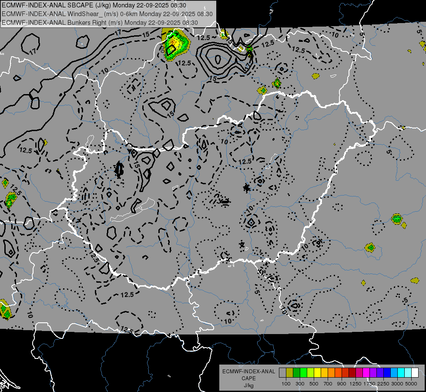Click the 5000 legend scale value
This screenshot has height=392, width=426.
[411, 383]
